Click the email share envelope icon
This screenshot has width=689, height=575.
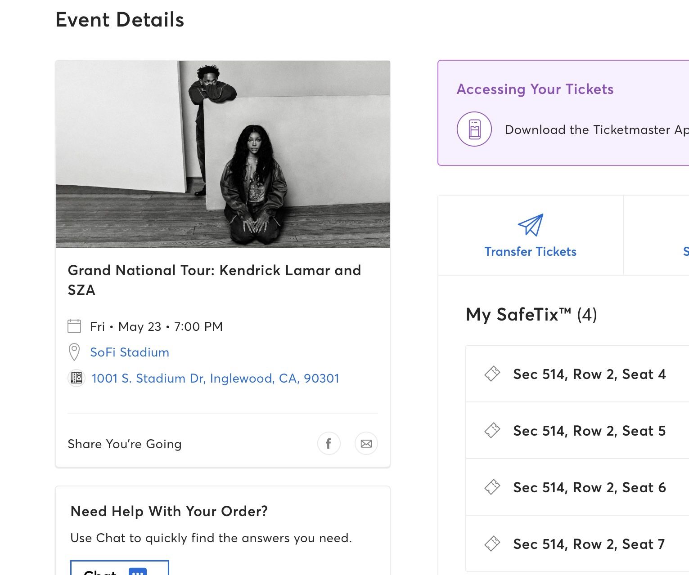[x=366, y=444]
